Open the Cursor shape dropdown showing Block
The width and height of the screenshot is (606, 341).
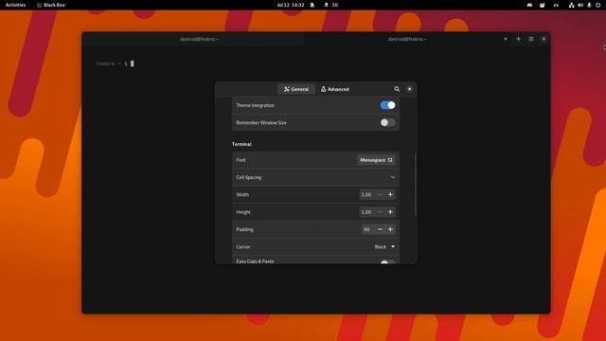point(384,247)
